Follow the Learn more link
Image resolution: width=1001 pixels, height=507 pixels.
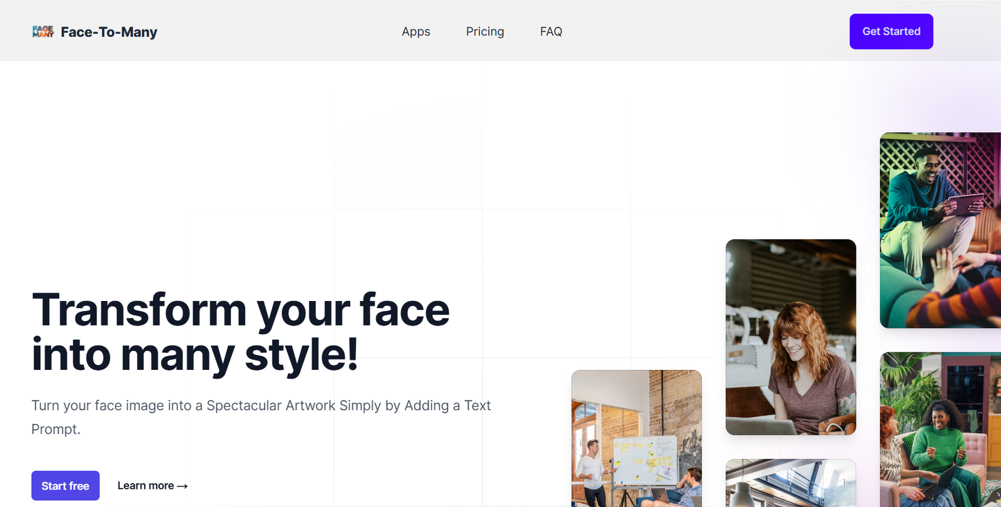146,486
